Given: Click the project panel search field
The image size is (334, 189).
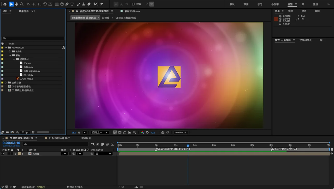Looking at the screenshot, I should coord(33,38).
